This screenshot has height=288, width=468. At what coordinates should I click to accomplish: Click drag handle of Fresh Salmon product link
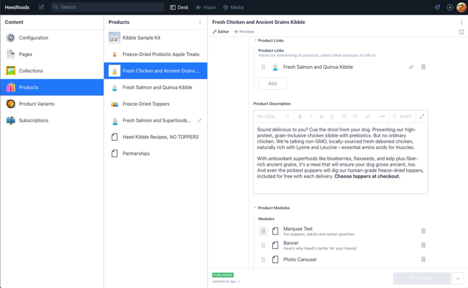(263, 67)
